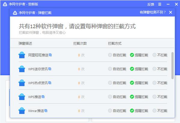Click the WPS迷你资讯 software icon
This screenshot has width=180, height=123.
pos(22,69)
